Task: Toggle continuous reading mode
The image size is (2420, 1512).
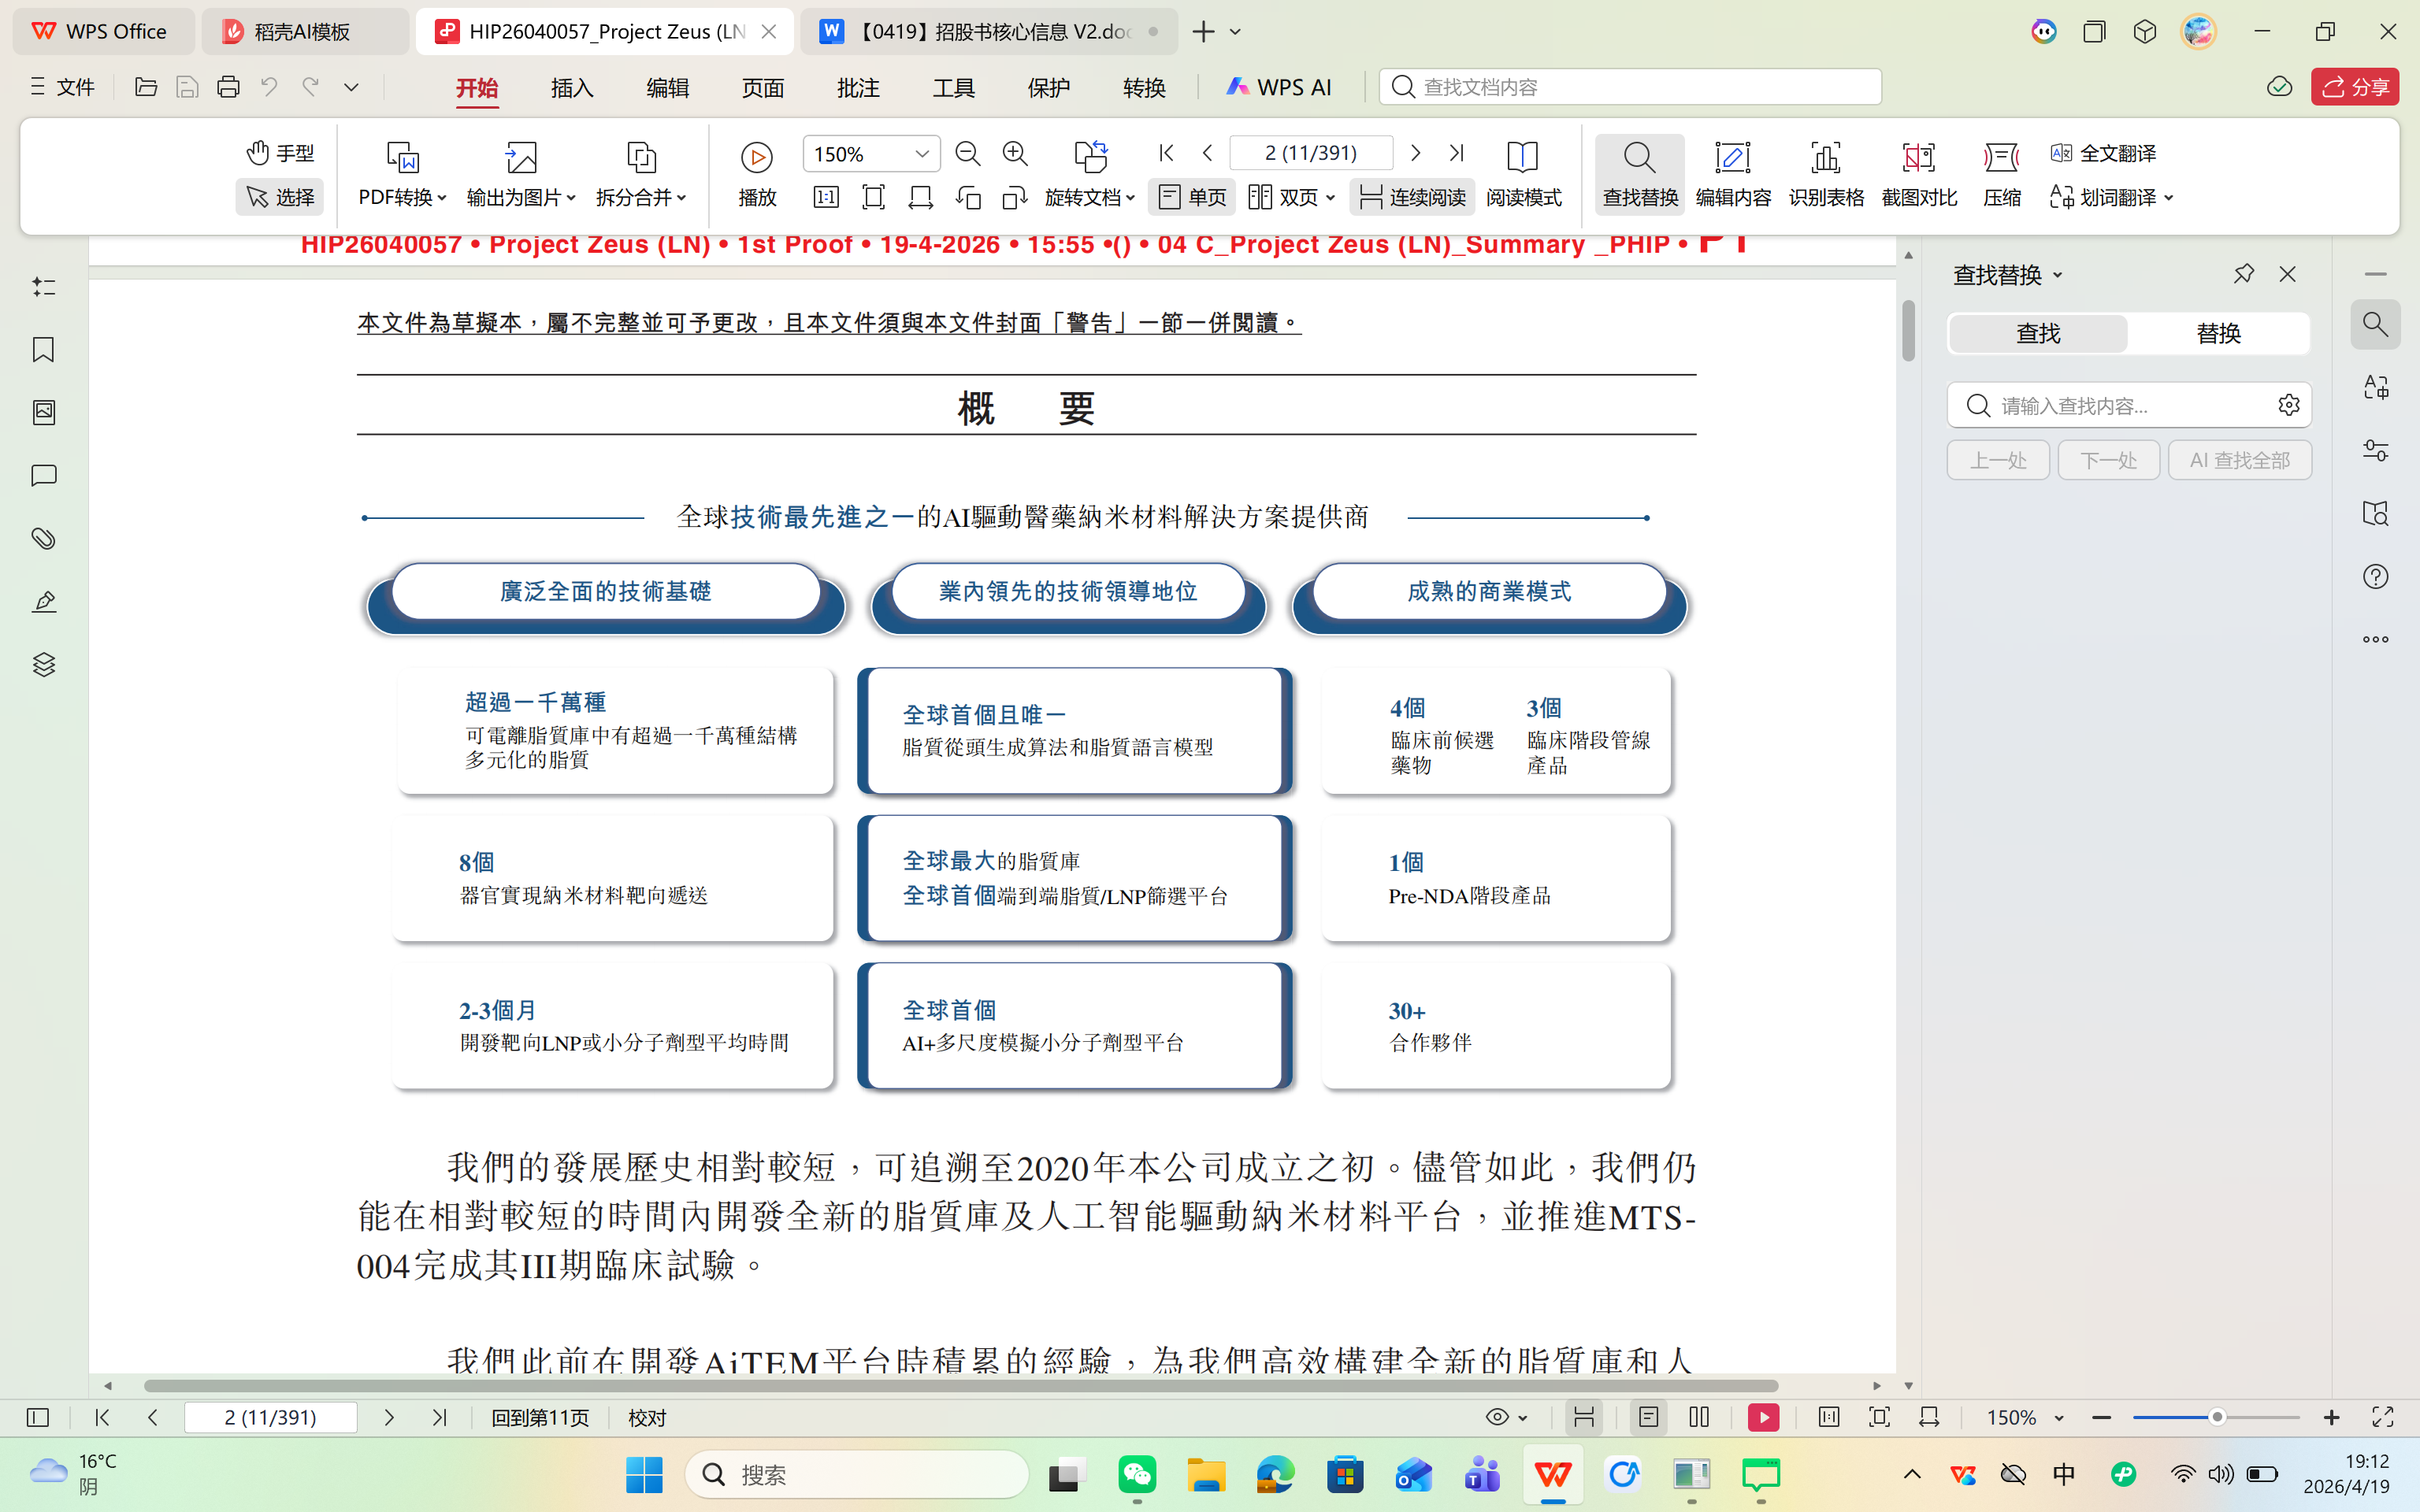Action: (x=1412, y=197)
